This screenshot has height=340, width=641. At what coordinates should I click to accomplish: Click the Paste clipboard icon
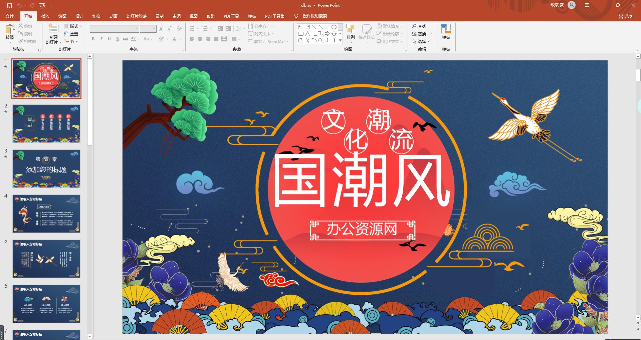pyautogui.click(x=10, y=31)
